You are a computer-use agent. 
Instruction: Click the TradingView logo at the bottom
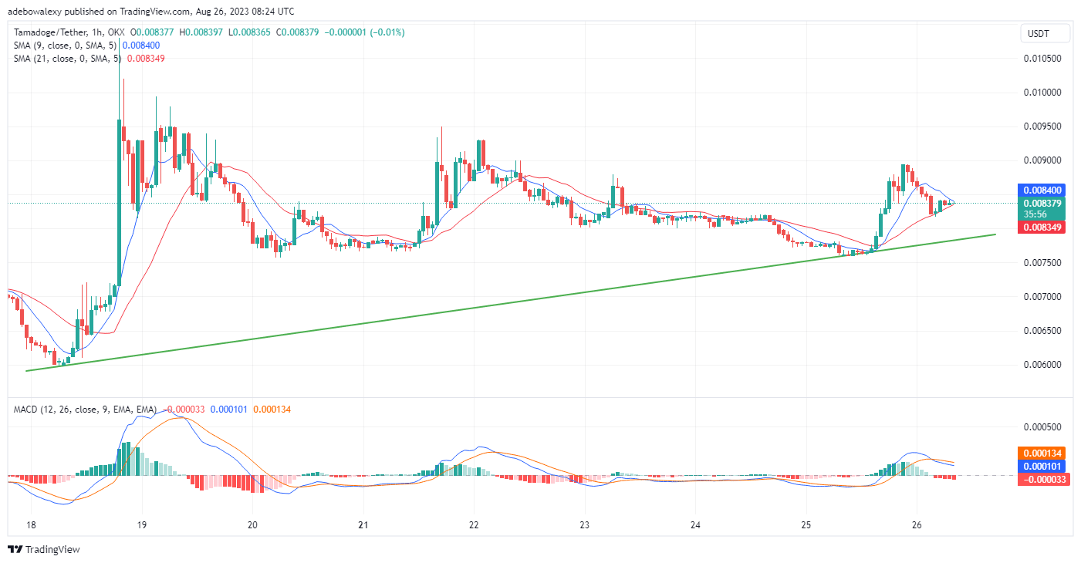(43, 550)
